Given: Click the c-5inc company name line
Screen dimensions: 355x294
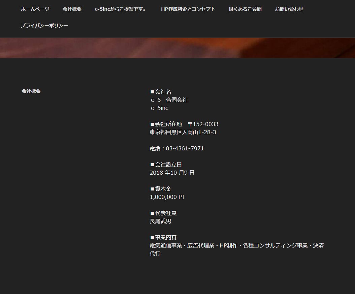Looking at the screenshot, I should coord(159,108).
